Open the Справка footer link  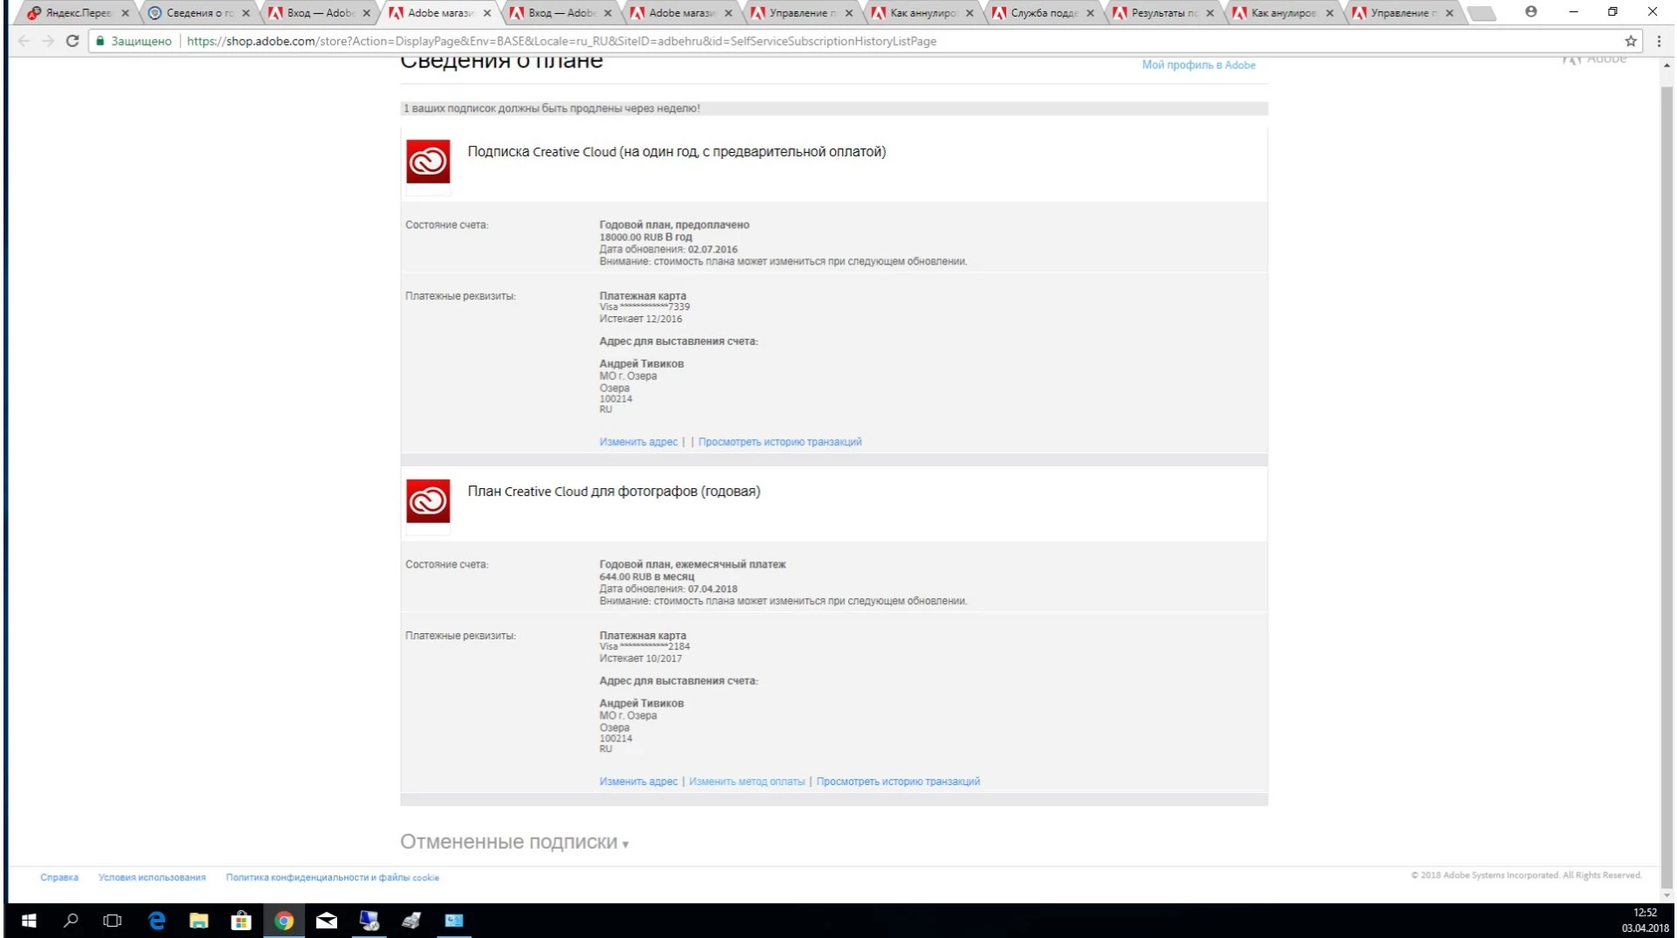tap(59, 878)
